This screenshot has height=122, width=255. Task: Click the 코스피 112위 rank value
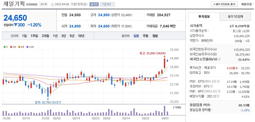[x=241, y=31]
